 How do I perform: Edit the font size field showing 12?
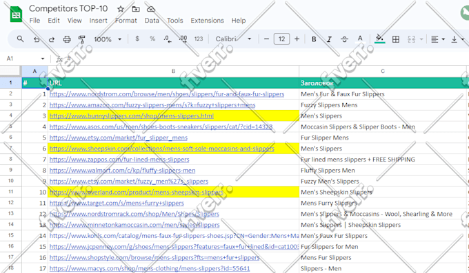click(282, 39)
